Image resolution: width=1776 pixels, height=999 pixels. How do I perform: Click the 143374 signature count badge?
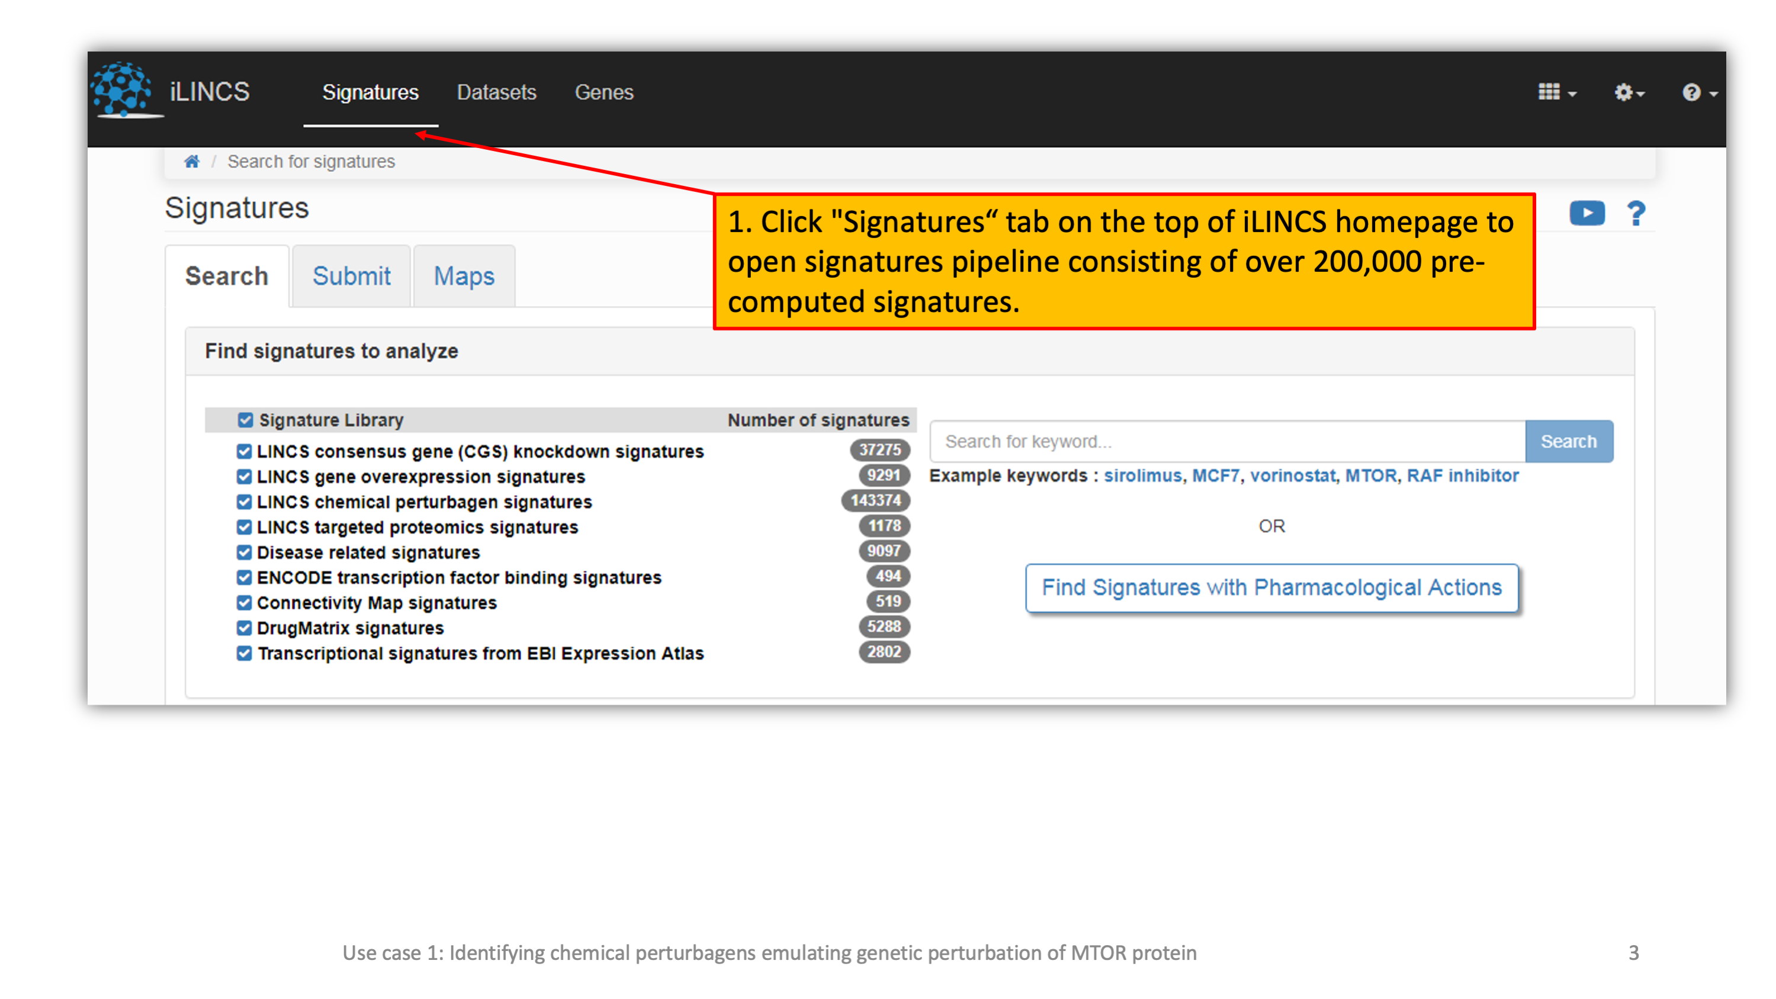click(x=876, y=500)
